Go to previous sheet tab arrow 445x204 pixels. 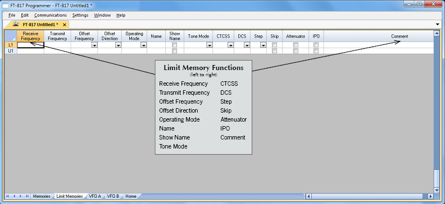14,196
